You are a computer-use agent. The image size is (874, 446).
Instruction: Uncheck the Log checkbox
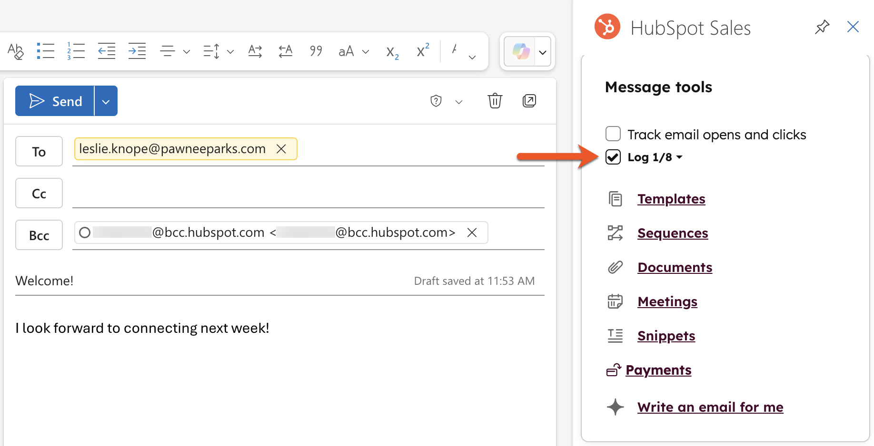pos(613,157)
